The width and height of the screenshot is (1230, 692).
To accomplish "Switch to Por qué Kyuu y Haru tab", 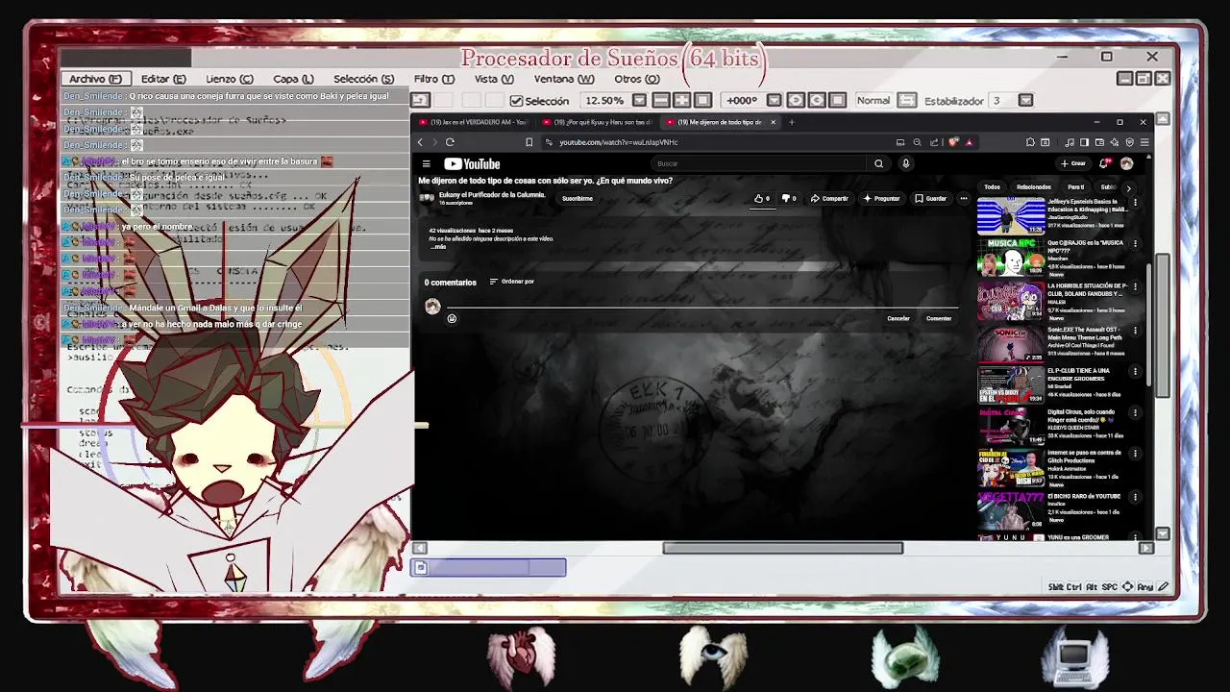I will pos(598,122).
